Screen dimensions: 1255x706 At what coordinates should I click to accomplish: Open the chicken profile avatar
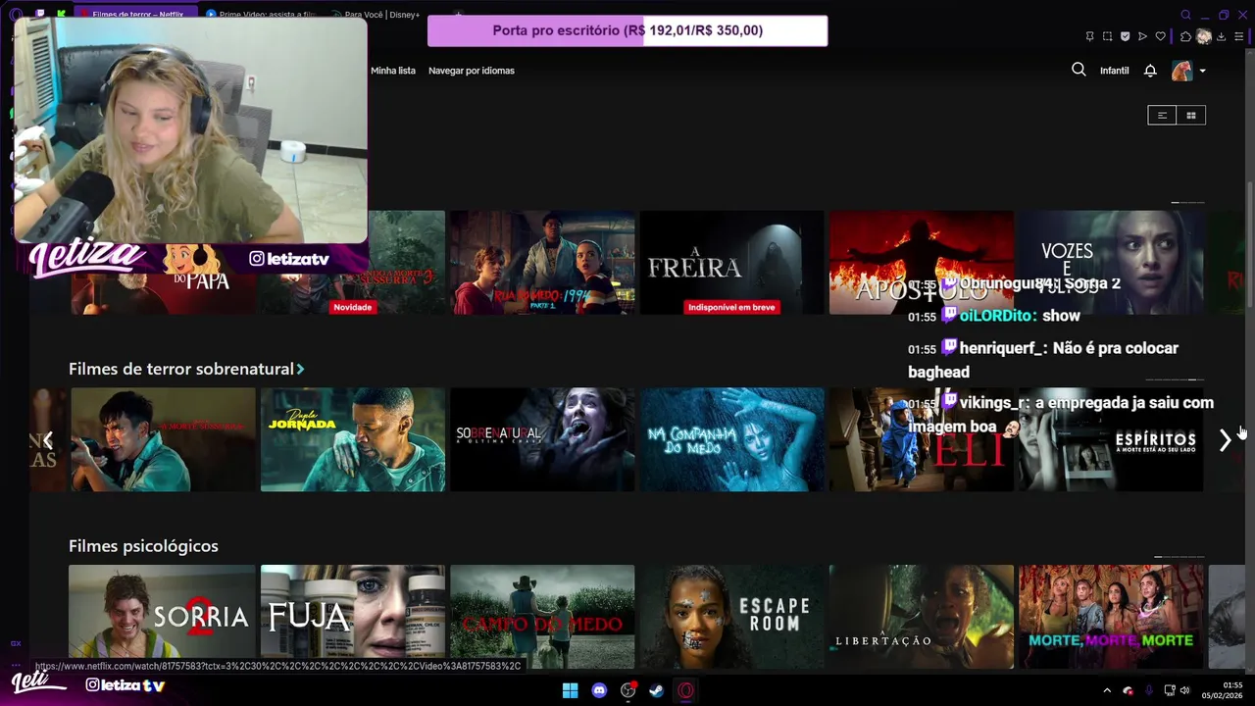[x=1181, y=71]
